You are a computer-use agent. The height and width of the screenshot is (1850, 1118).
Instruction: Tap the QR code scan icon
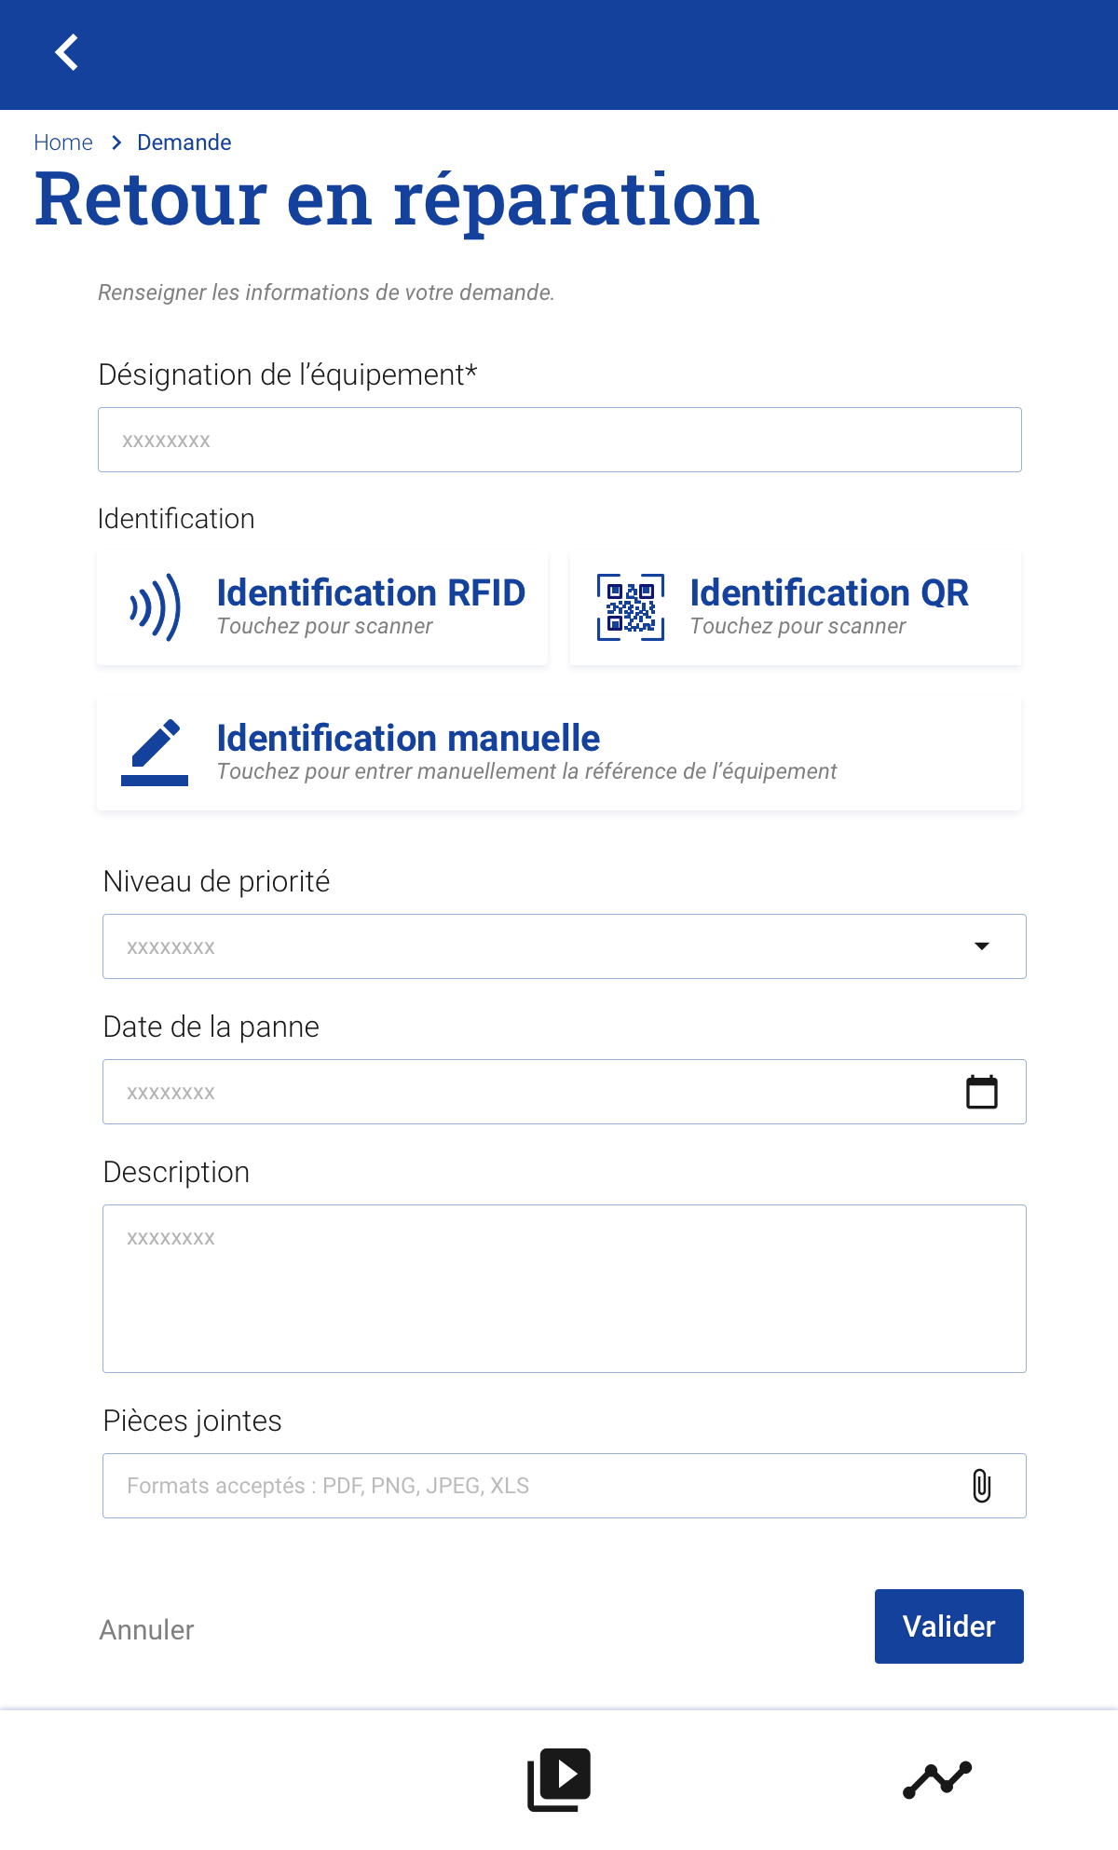(x=630, y=607)
